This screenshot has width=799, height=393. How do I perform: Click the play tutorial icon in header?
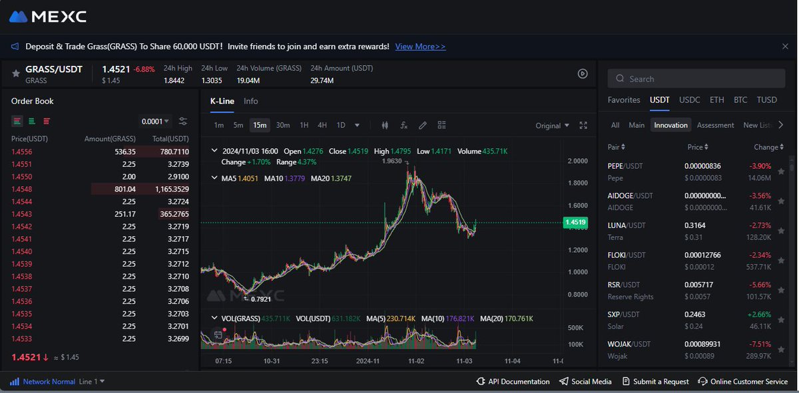tap(583, 74)
